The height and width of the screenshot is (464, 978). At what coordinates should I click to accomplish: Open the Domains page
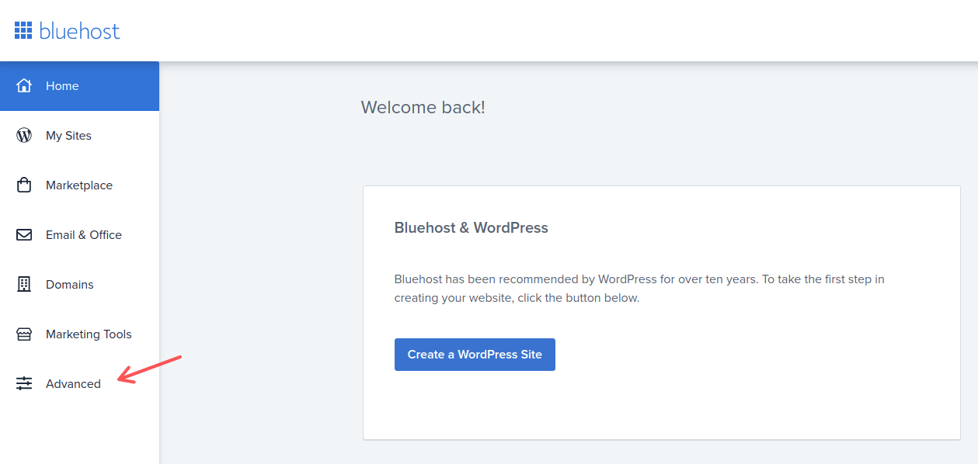(70, 284)
